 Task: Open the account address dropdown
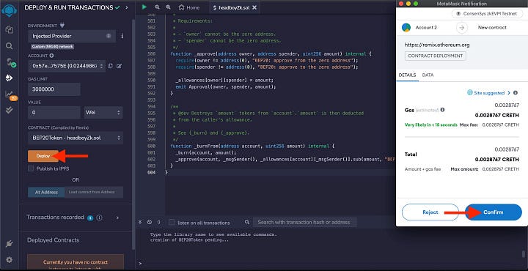point(67,66)
